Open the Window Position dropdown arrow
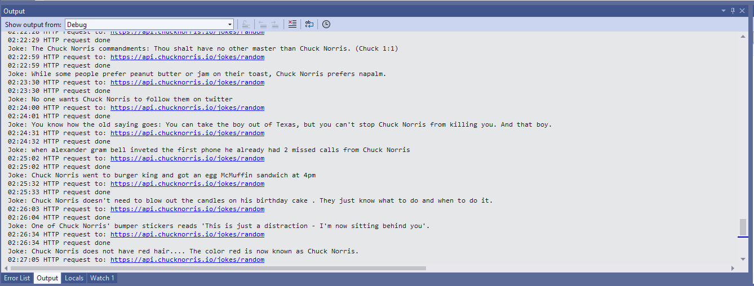Image resolution: width=754 pixels, height=286 pixels. click(724, 11)
